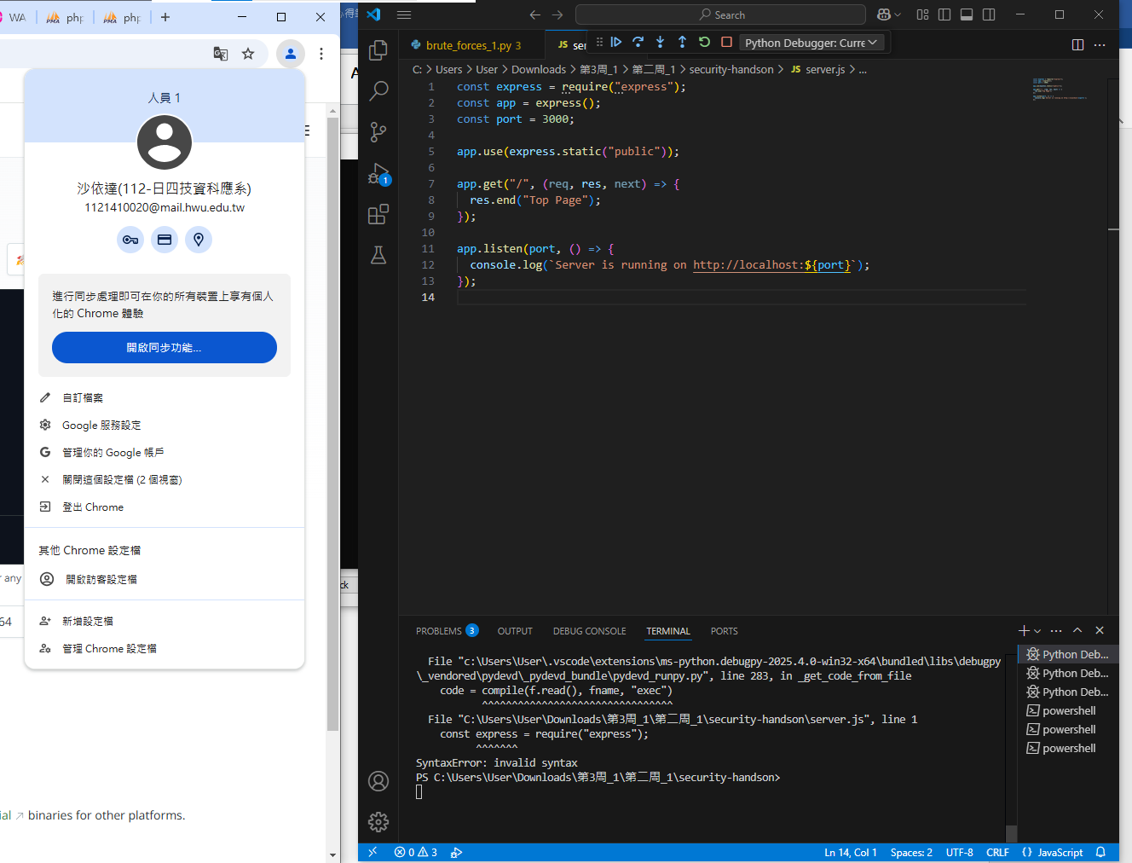Expand the new terminal launch profile dropdown

(1037, 631)
